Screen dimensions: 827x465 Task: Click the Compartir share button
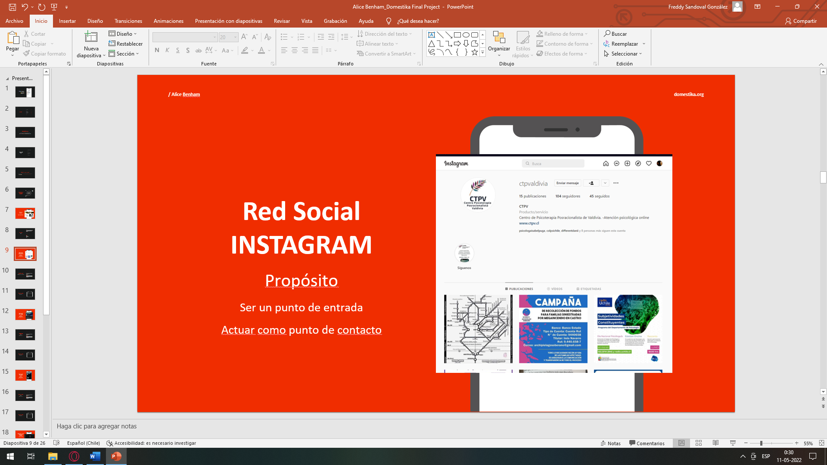click(801, 21)
